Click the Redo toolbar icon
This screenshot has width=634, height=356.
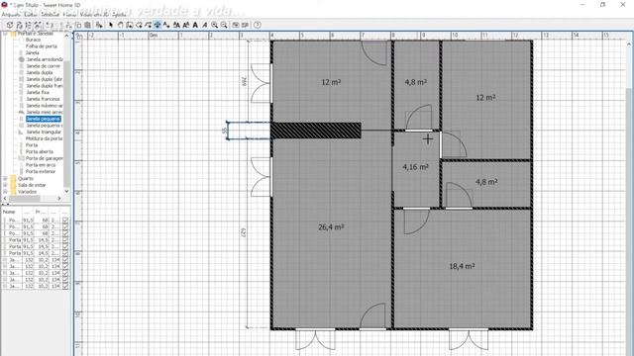tap(59, 25)
